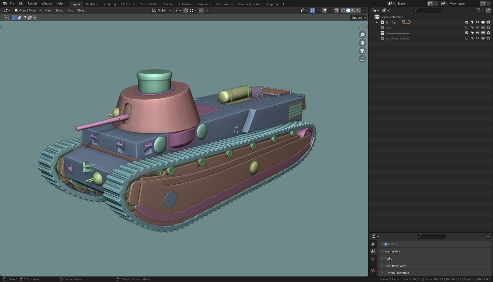This screenshot has height=282, width=493.
Task: Toggle selectability arrow for fcm 1a
Action: coord(472,22)
